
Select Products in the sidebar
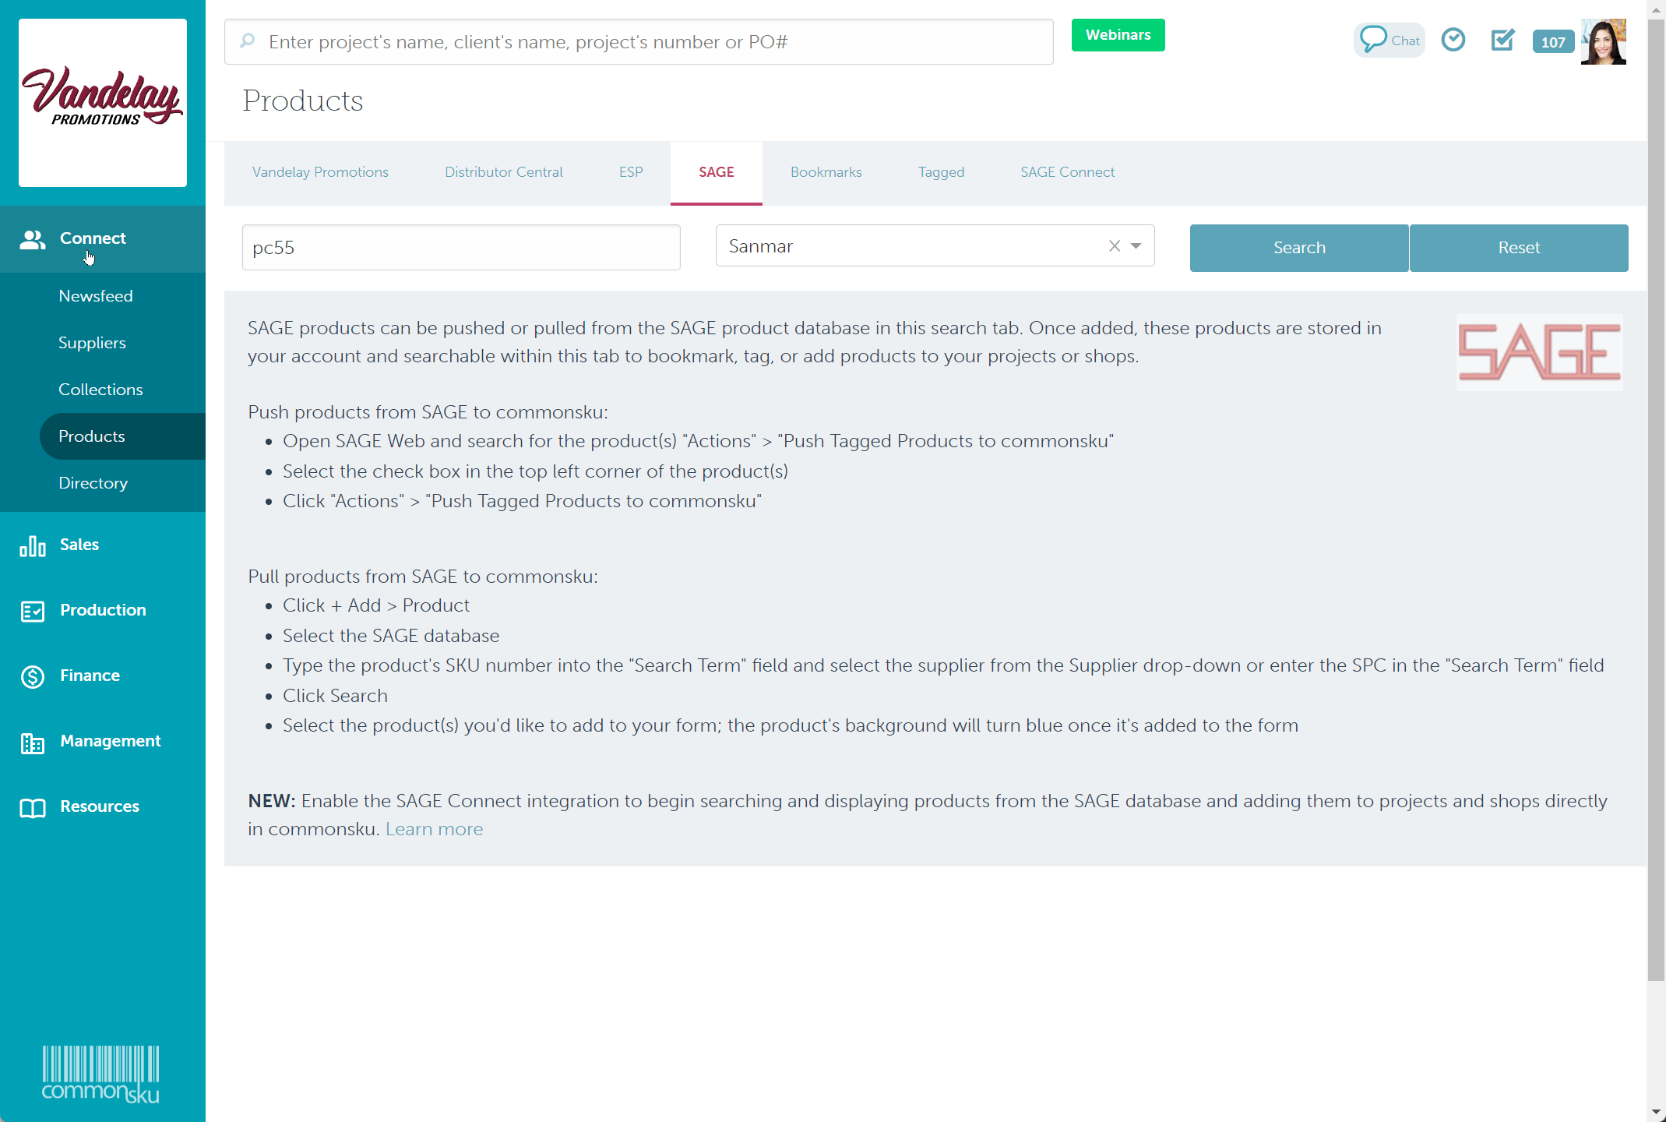coord(122,436)
